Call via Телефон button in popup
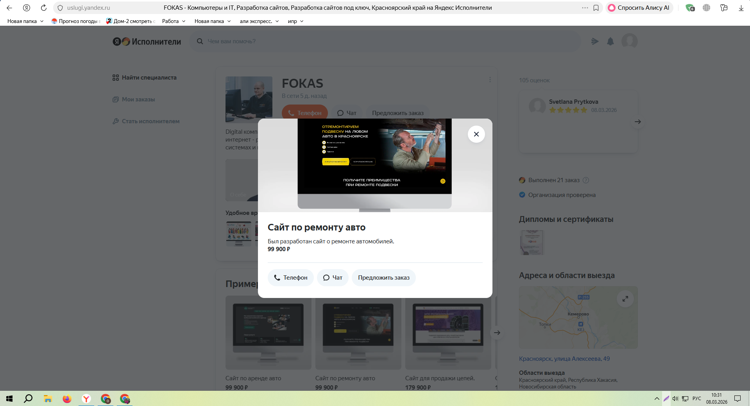Viewport: 750px width, 406px height. 291,278
